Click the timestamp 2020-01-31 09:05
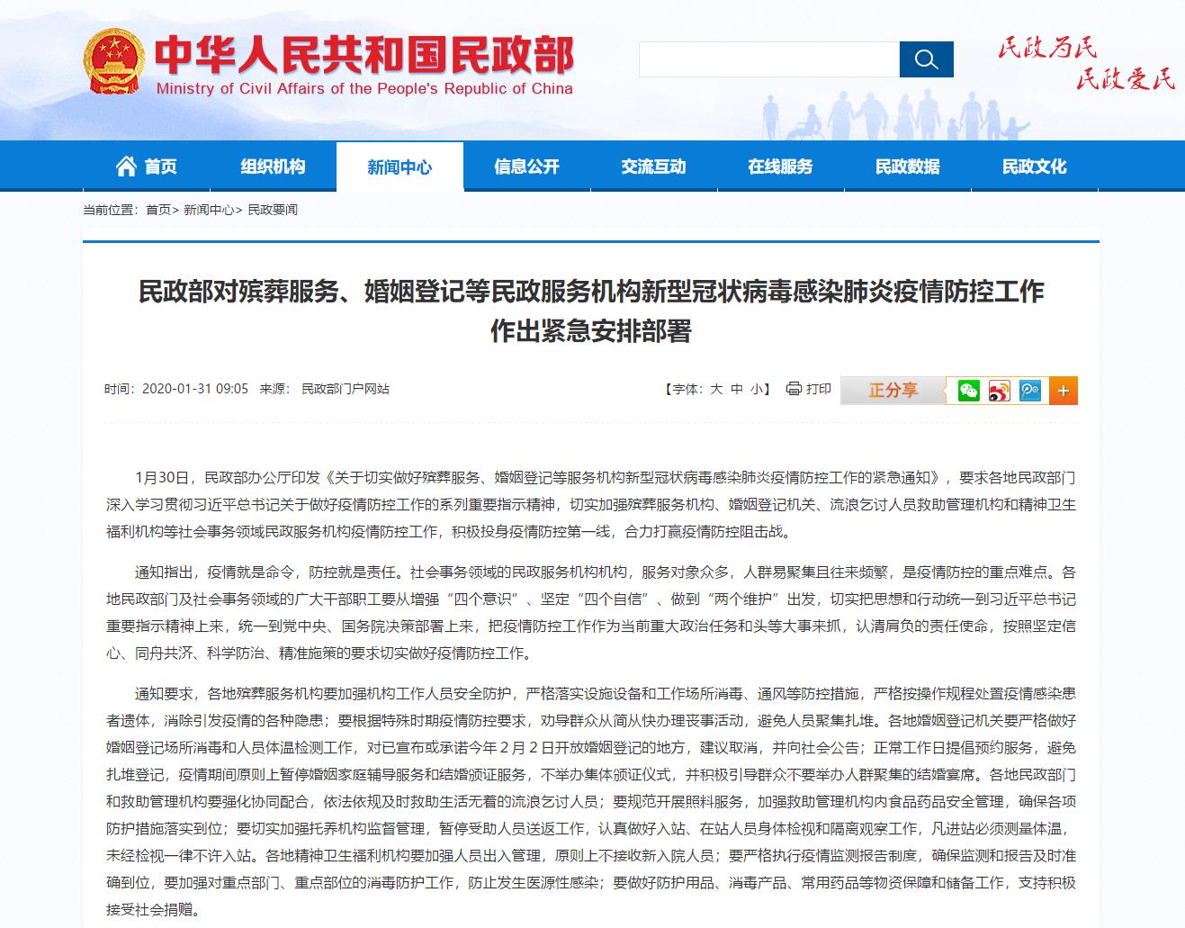This screenshot has height=928, width=1185. coord(195,389)
